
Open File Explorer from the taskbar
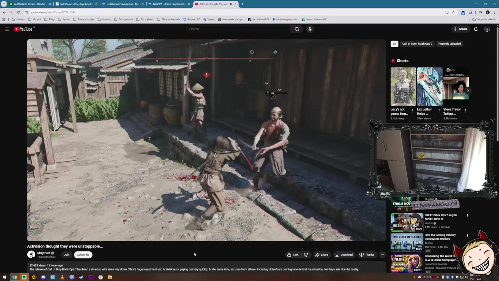coord(110,277)
